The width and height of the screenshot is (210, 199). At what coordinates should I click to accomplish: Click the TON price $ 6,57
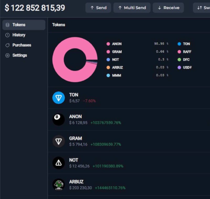pos(75,101)
